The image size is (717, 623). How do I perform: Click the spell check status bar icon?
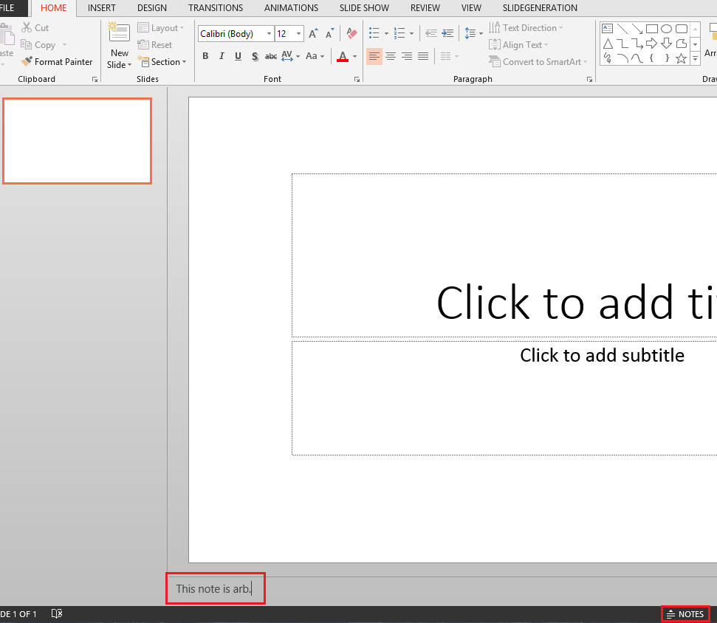coord(57,613)
